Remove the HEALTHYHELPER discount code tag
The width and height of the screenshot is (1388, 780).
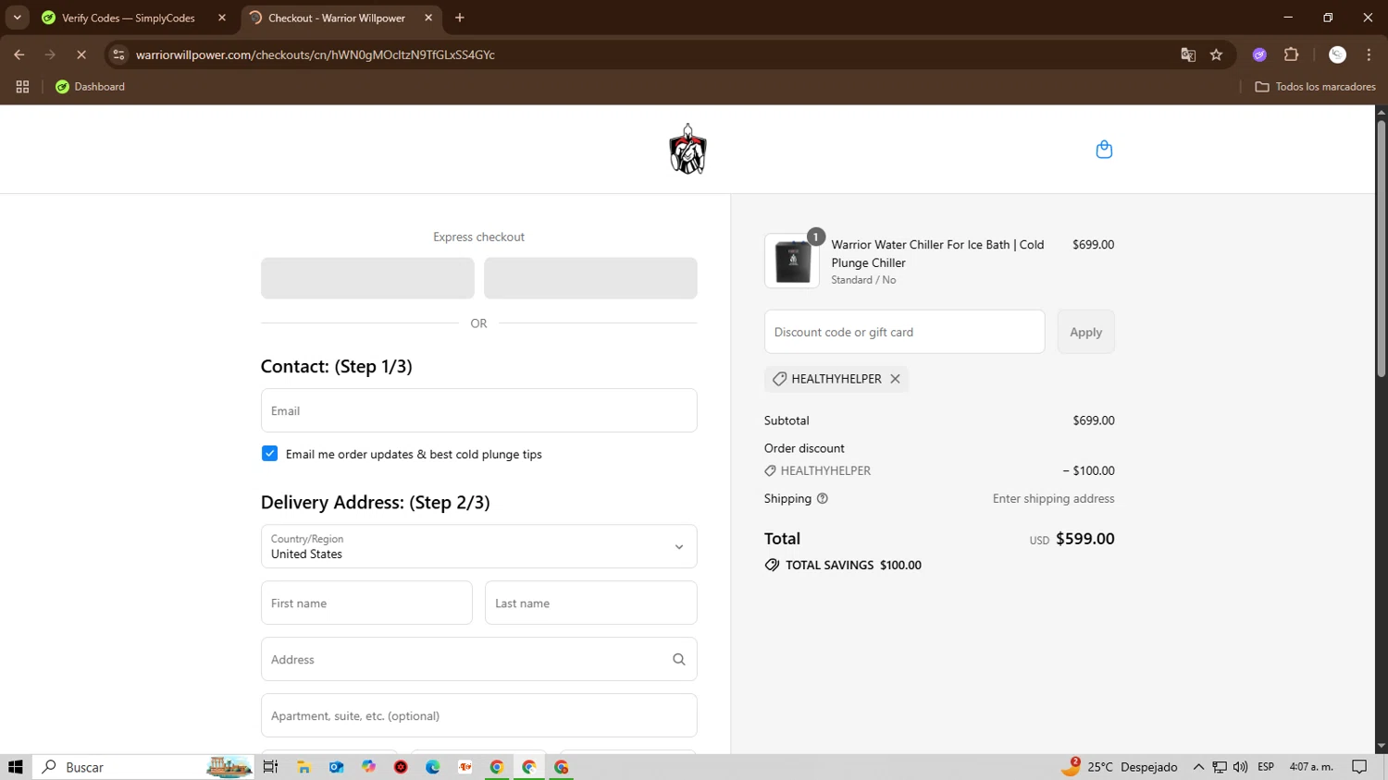tap(895, 379)
